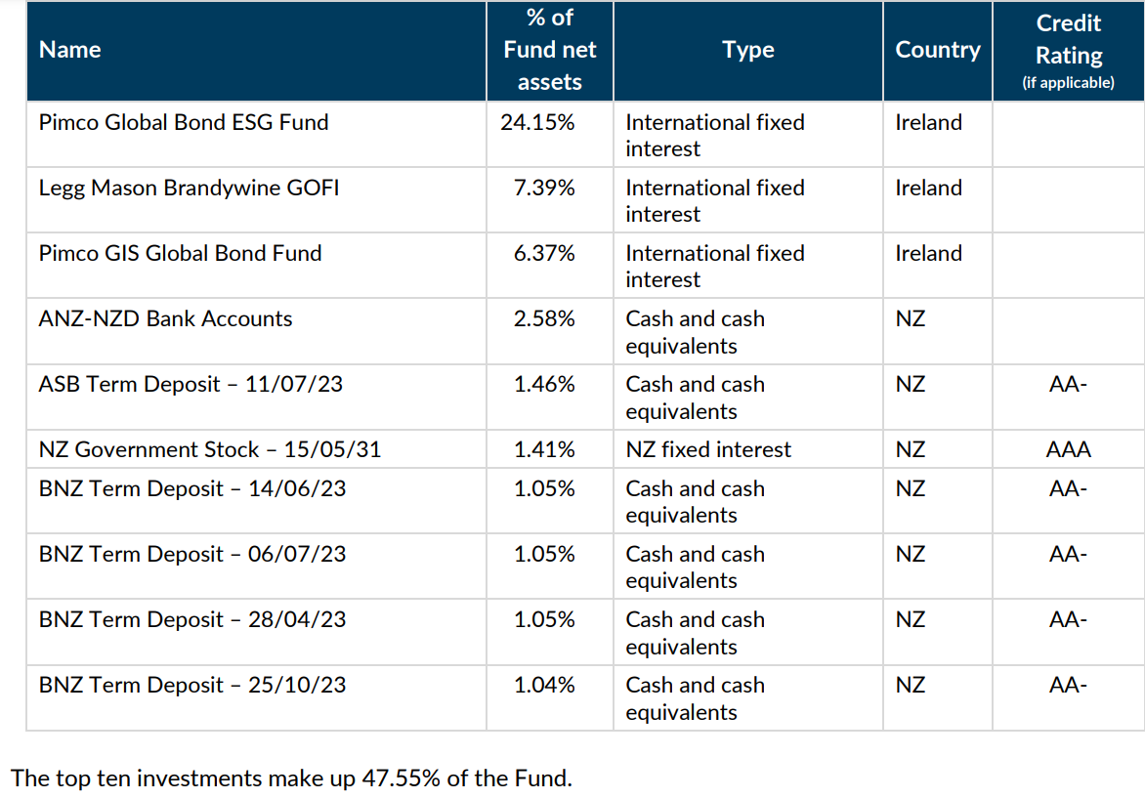Click the '% of Fund net assets' header
Viewport: 1145px width, 799px height.
tap(549, 50)
